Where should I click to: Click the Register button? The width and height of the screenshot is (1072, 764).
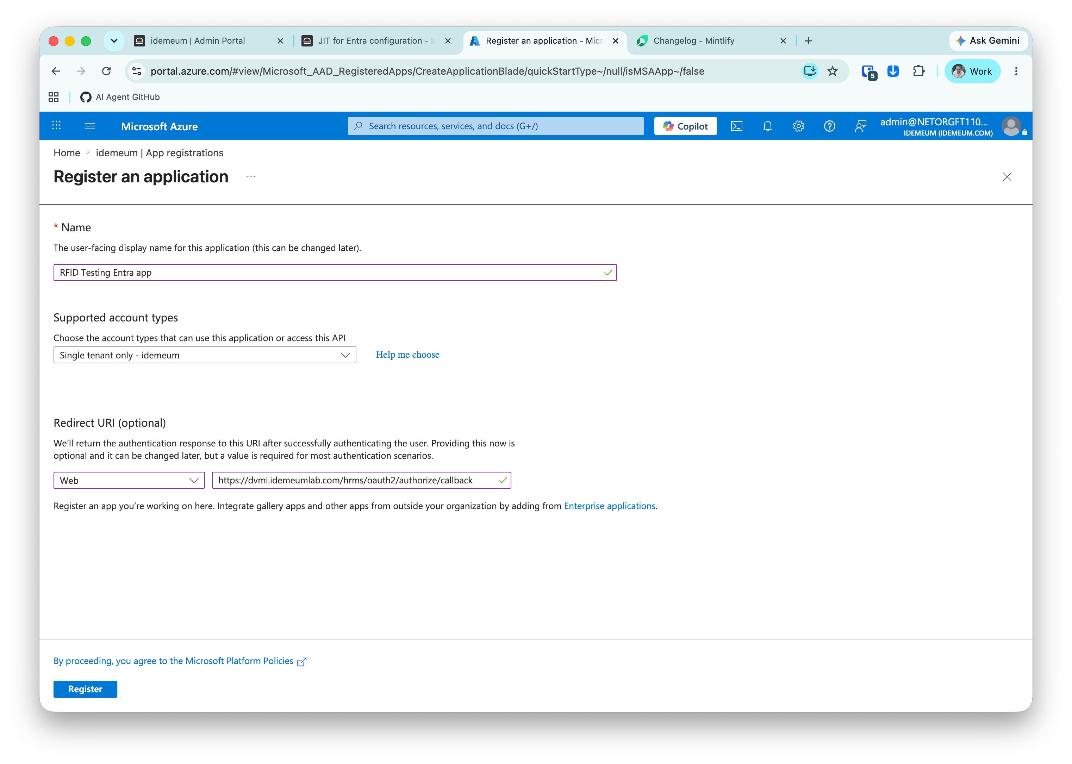[85, 689]
